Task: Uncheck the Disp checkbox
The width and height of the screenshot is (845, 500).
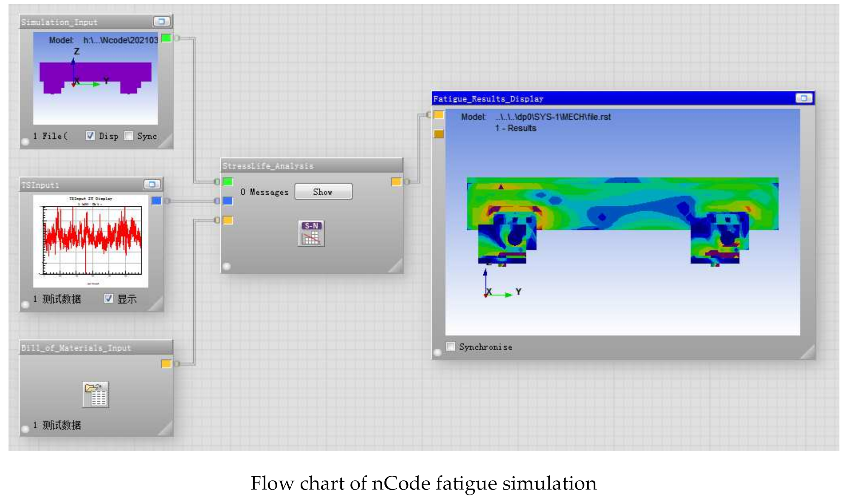Action: 90,136
